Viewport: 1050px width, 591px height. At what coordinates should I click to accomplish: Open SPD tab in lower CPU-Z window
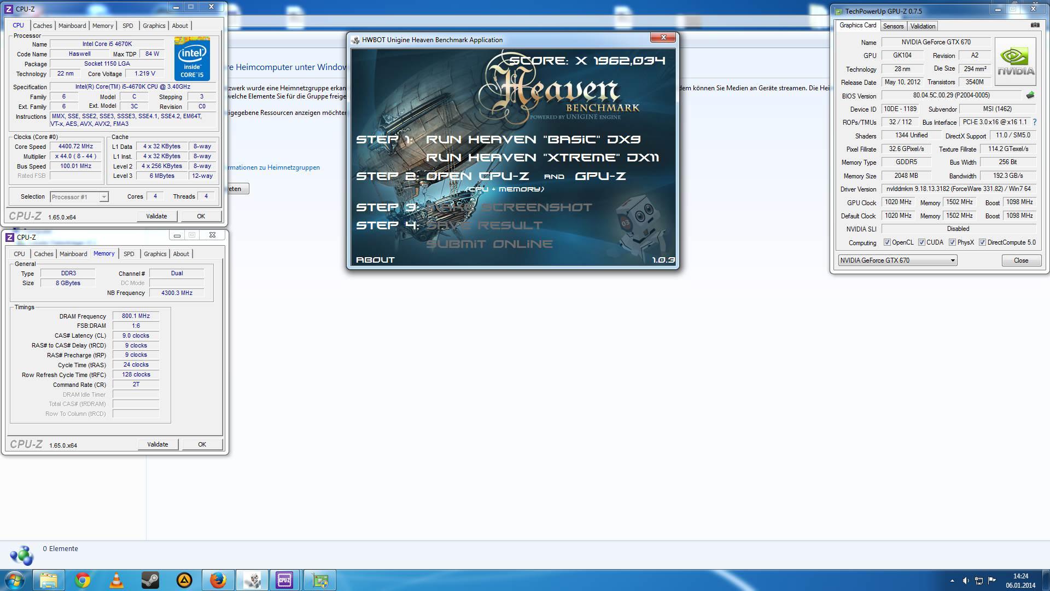[129, 254]
